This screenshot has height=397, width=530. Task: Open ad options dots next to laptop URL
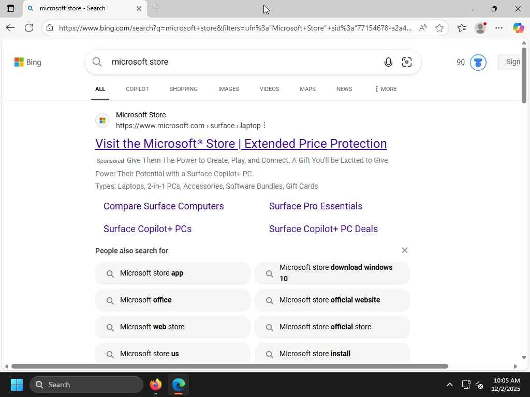click(264, 126)
